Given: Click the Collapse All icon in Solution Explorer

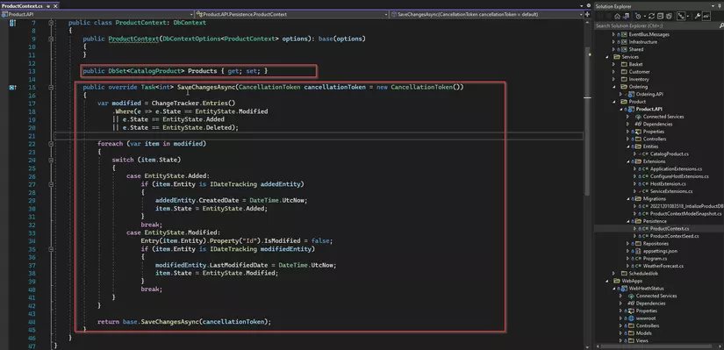Looking at the screenshot, I should click(660, 16).
